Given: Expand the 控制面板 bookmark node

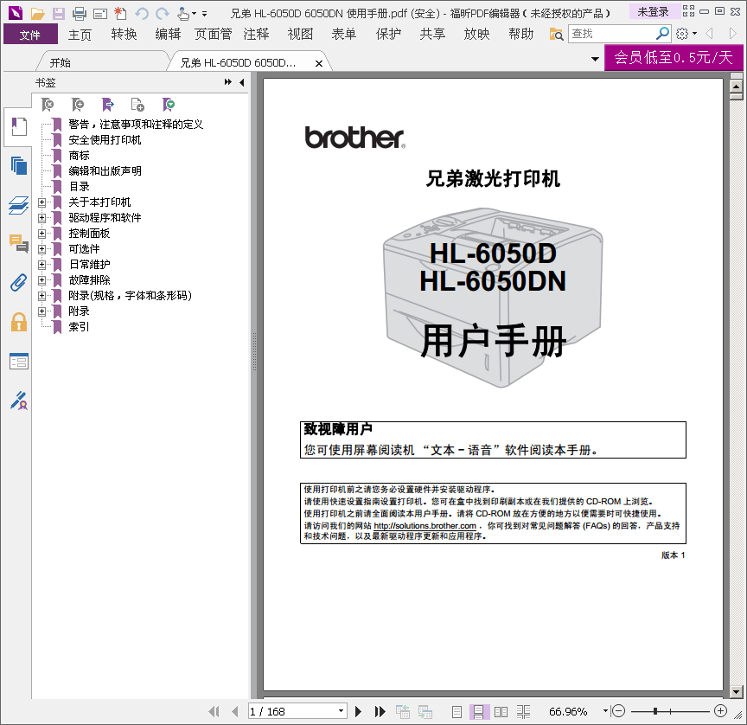Looking at the screenshot, I should pyautogui.click(x=41, y=234).
